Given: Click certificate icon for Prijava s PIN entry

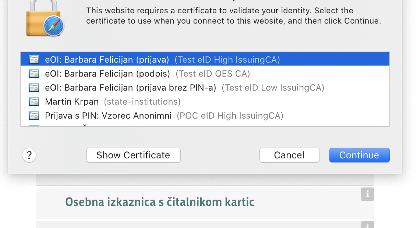Looking at the screenshot, I should pyautogui.click(x=34, y=115).
